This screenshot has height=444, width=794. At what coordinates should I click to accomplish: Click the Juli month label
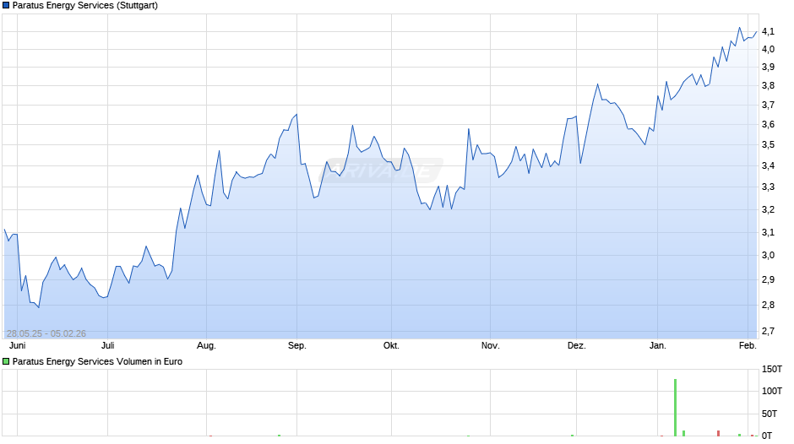(x=107, y=346)
